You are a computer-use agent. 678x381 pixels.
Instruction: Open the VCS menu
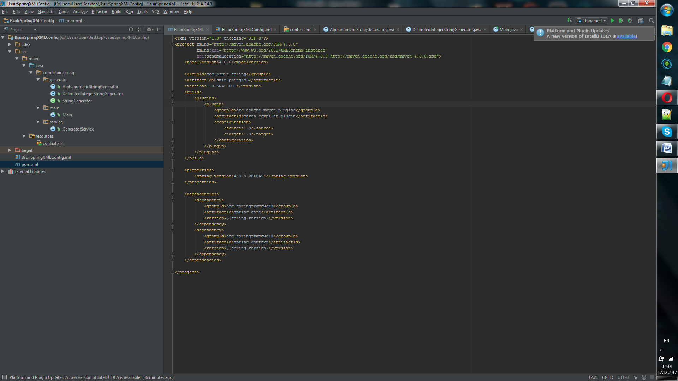[155, 12]
